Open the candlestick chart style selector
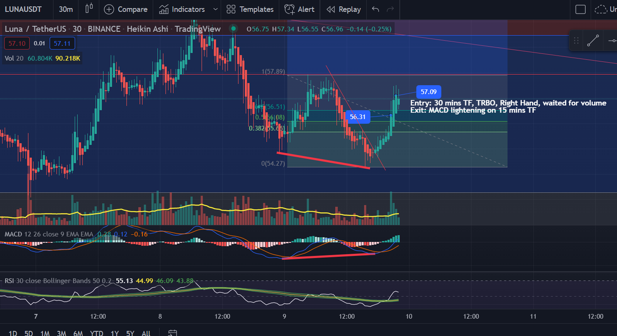617x336 pixels. click(89, 9)
